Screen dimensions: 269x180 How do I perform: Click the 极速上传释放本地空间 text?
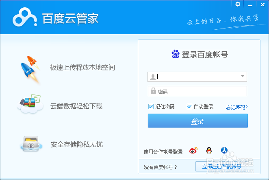[x=82, y=67]
